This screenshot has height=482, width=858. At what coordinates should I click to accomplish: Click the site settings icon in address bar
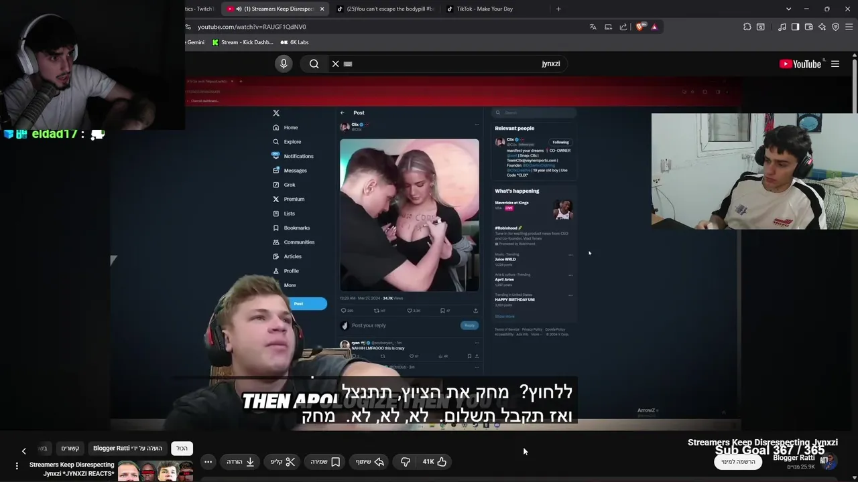[188, 27]
